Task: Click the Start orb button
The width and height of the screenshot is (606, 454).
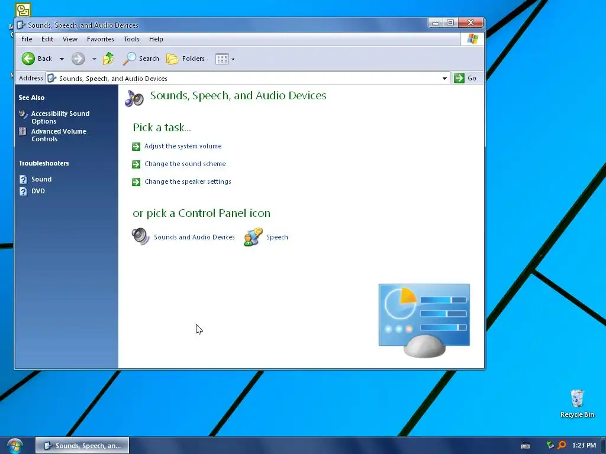Action: (15, 446)
